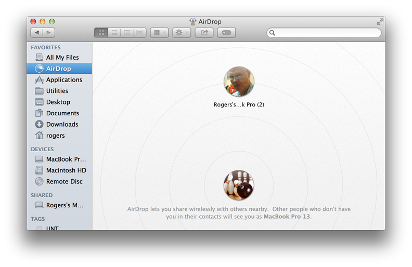Viewport: 412px width, 267px height.
Task: Click the AirDrop title bar proxy icon
Action: (193, 21)
